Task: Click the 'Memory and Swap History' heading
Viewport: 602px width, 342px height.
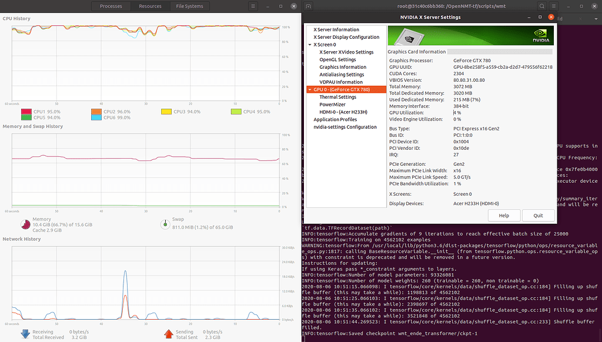Action: pyautogui.click(x=33, y=126)
